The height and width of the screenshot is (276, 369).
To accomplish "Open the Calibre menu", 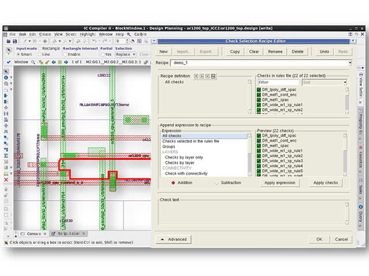I will [141, 34].
